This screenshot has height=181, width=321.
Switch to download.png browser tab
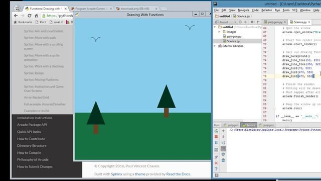[x=135, y=9]
